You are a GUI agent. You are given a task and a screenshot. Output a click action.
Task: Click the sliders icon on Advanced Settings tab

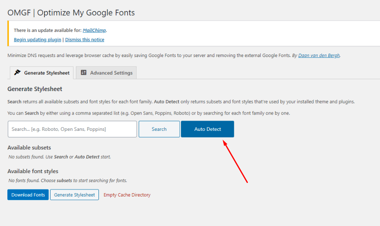[x=84, y=73]
